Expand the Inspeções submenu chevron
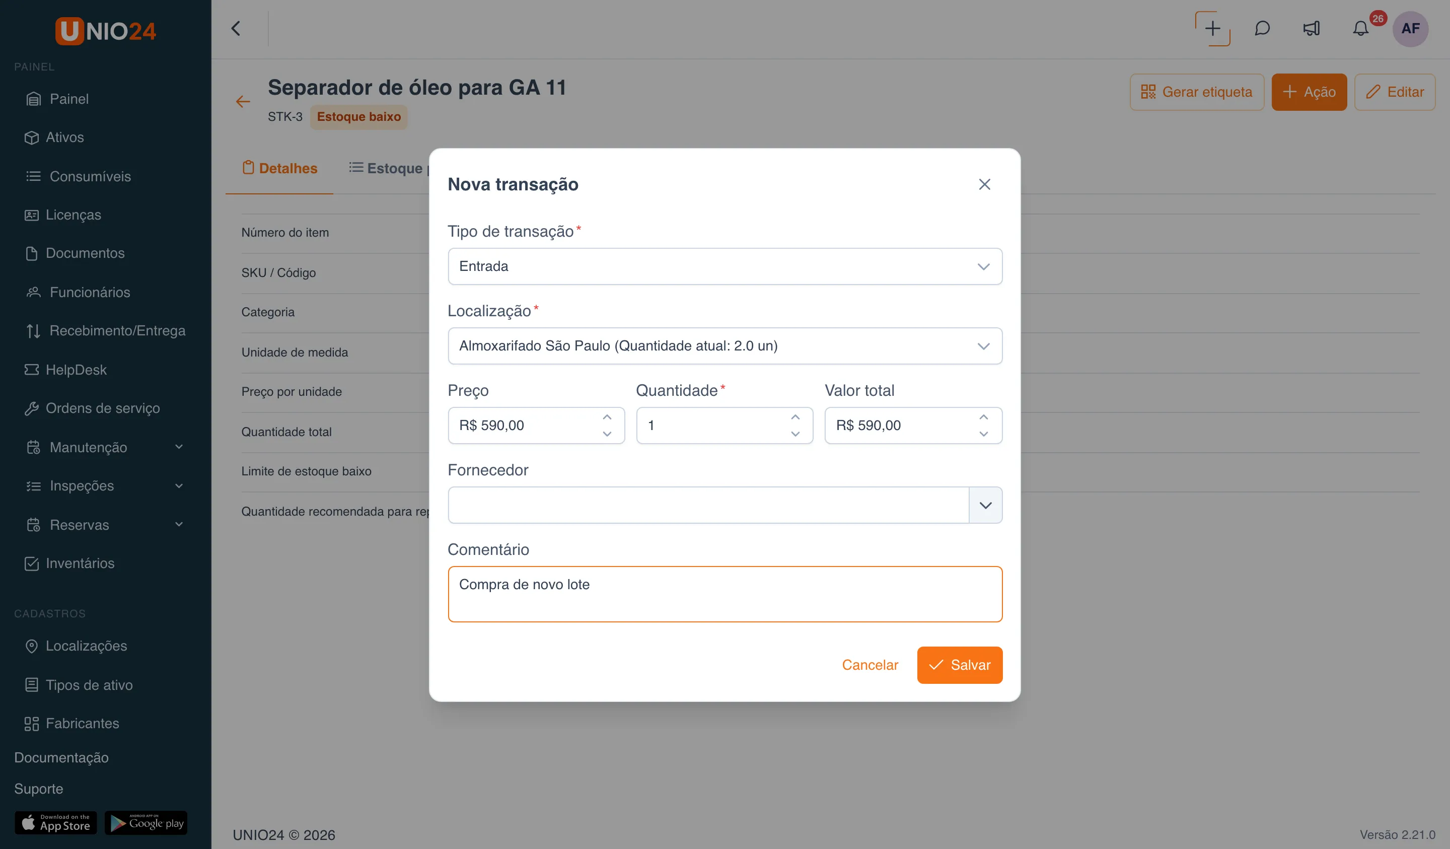 [179, 486]
